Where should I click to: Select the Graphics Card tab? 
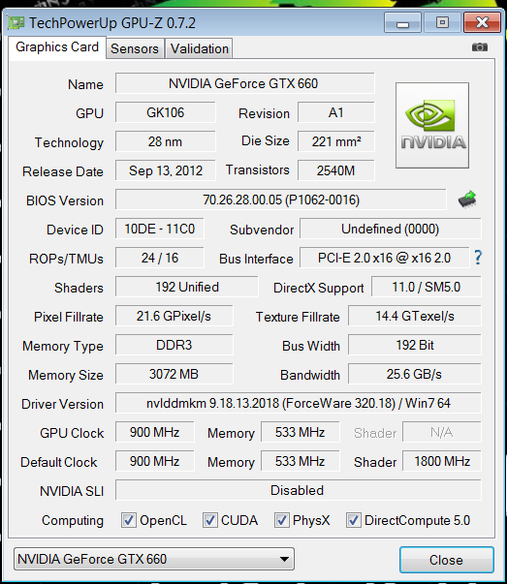[57, 47]
